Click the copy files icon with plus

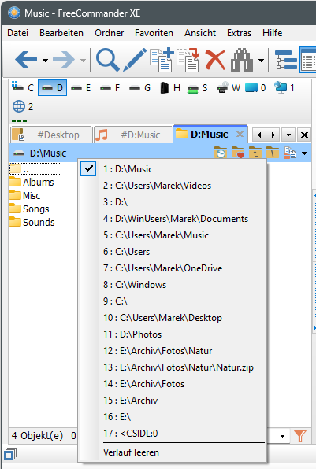(162, 60)
